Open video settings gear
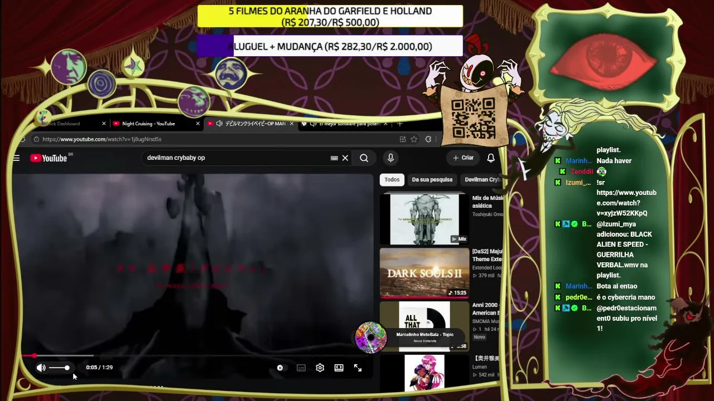 click(320, 368)
